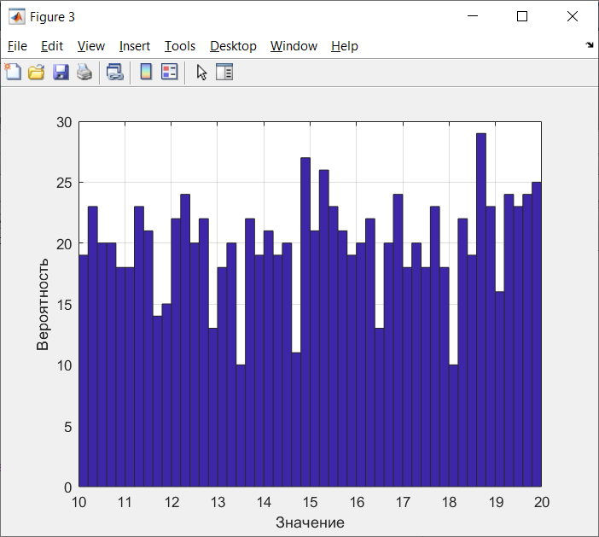Click the Link Plot toolbar icon

[x=115, y=72]
